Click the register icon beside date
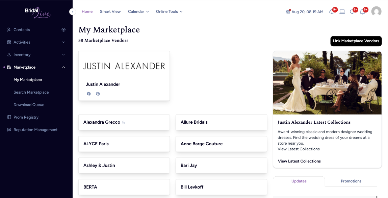This screenshot has width=388, height=198. click(288, 11)
